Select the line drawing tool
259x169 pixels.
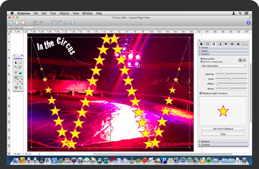16,82
